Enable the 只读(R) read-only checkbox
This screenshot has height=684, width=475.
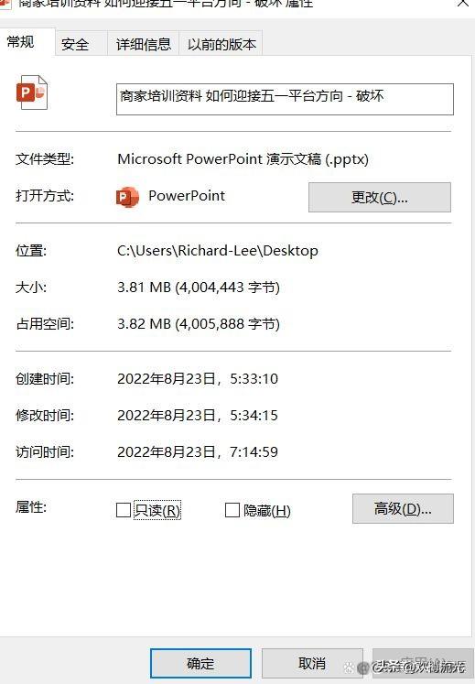pos(124,509)
